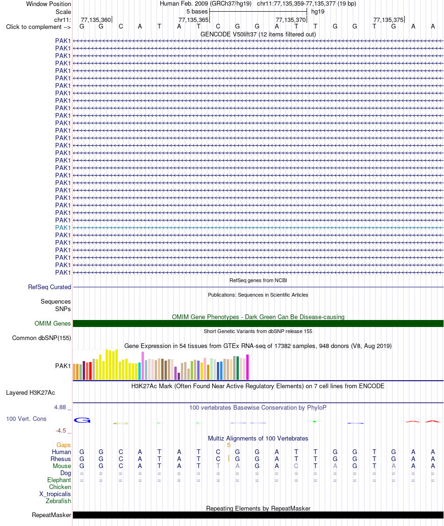The image size is (444, 526).
Task: Click the Sequences track label
Action: 56,302
